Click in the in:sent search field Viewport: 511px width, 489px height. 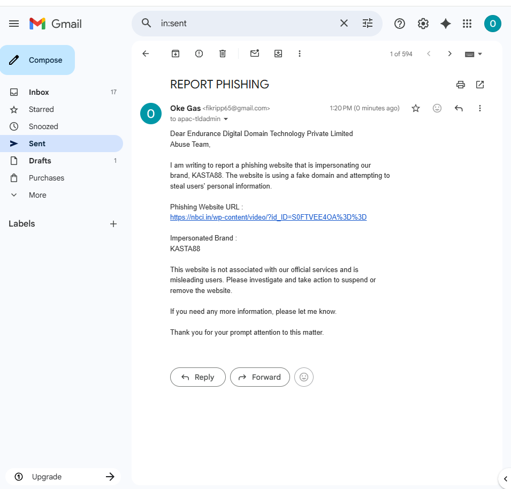coord(248,24)
